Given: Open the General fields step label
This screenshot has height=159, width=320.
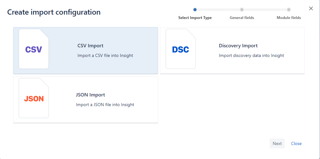Looking at the screenshot, I should pyautogui.click(x=242, y=18).
